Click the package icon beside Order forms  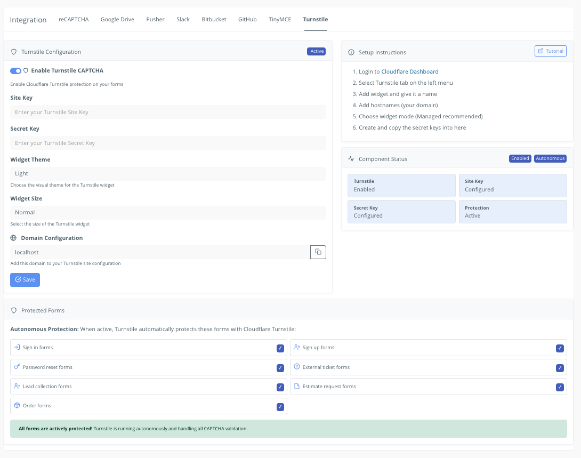[x=17, y=406]
